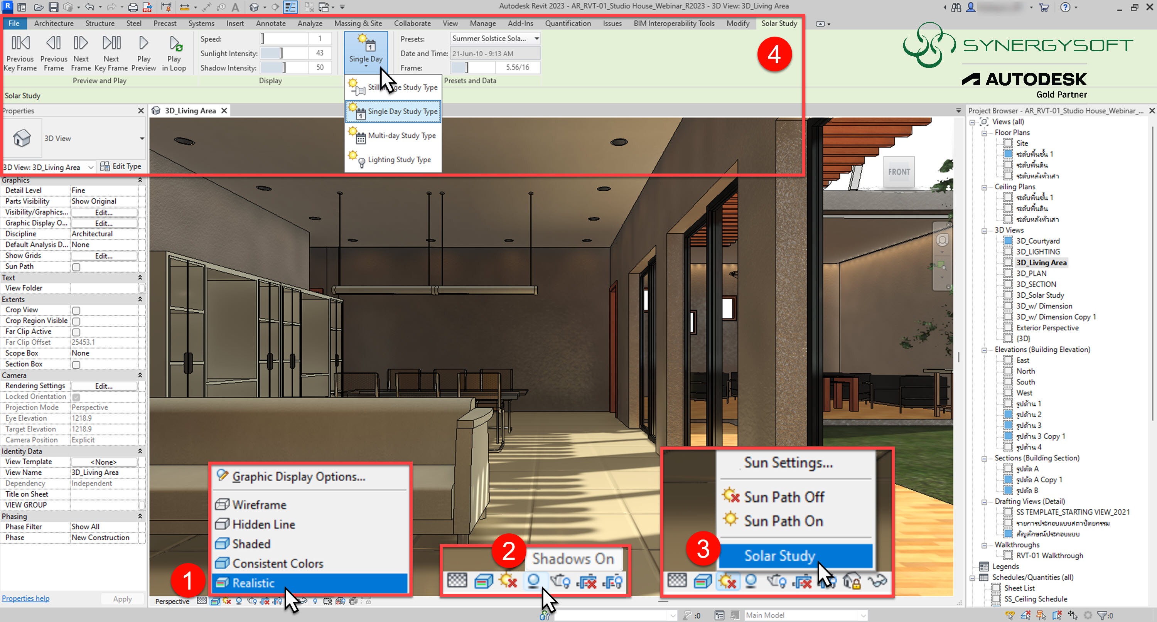Click the Save icon in quick access toolbar
The width and height of the screenshot is (1157, 622).
point(54,7)
